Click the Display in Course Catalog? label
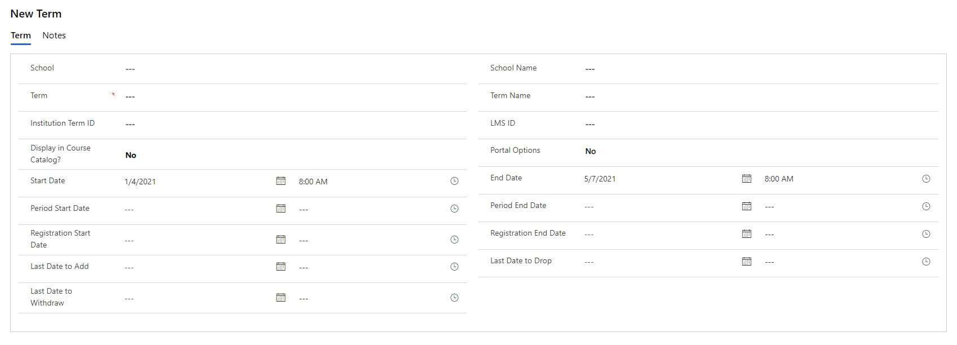Image resolution: width=957 pixels, height=345 pixels. point(60,154)
